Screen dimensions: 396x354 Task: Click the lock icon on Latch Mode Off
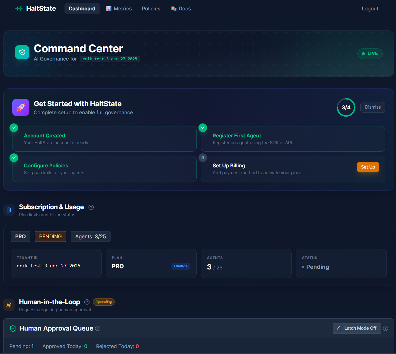click(340, 328)
